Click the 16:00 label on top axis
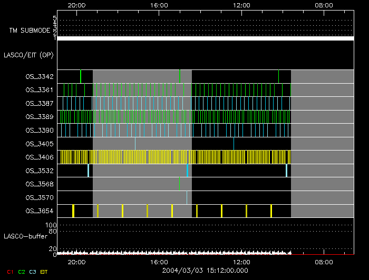 click(x=159, y=5)
